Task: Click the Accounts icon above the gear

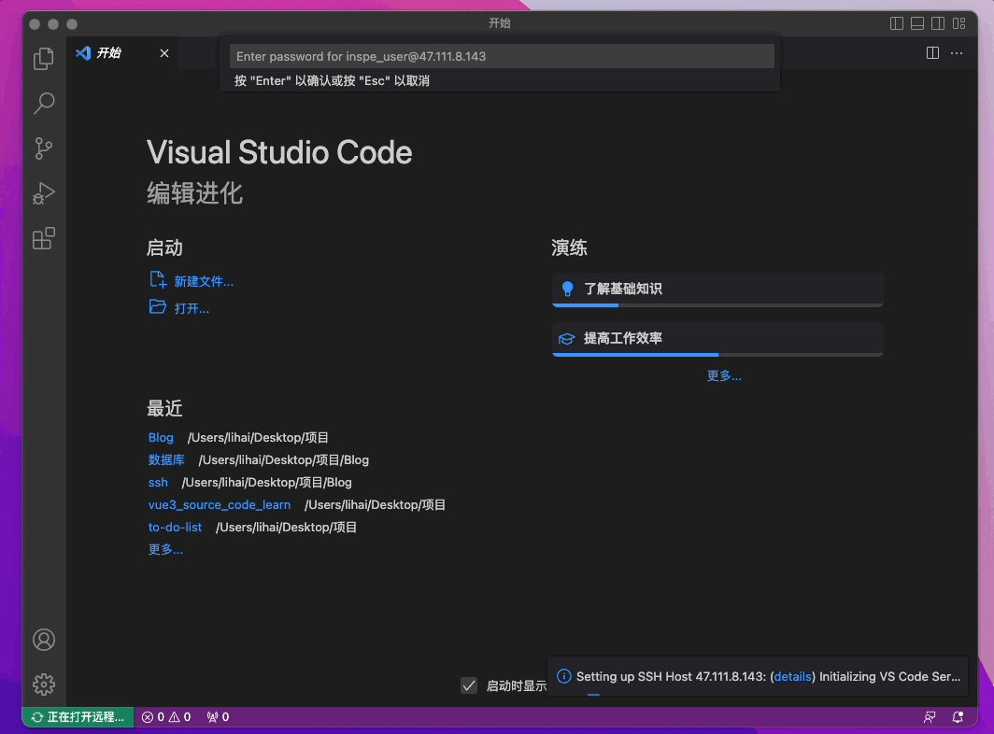Action: point(43,640)
